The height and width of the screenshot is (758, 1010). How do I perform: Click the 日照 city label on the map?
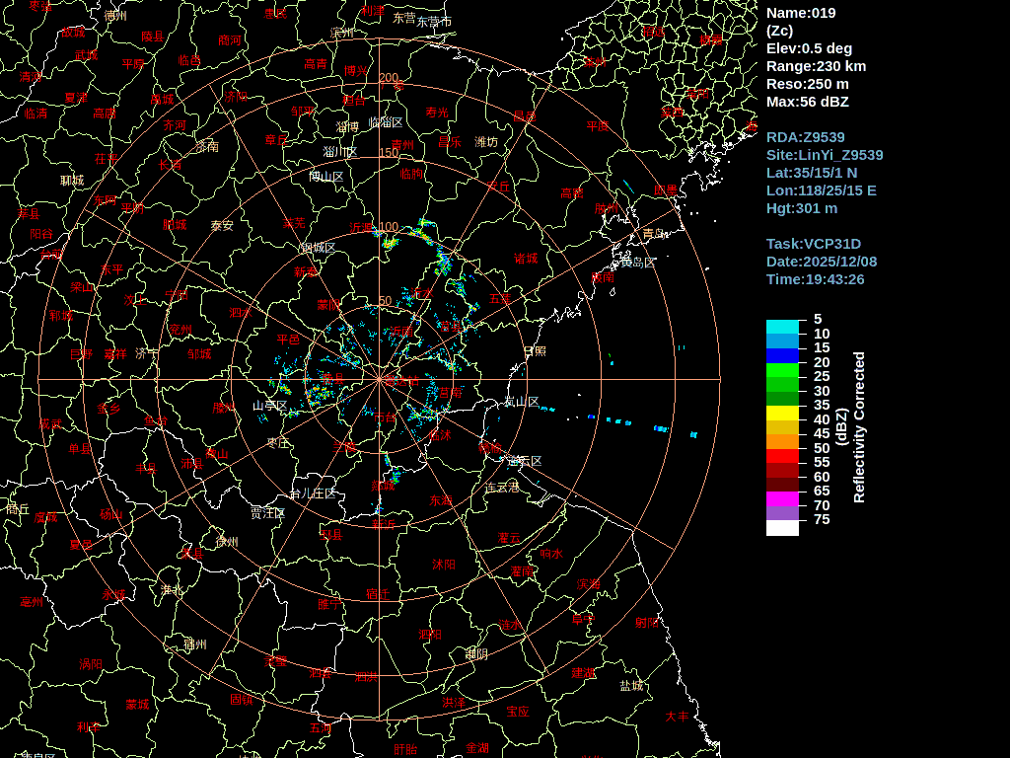coord(534,351)
